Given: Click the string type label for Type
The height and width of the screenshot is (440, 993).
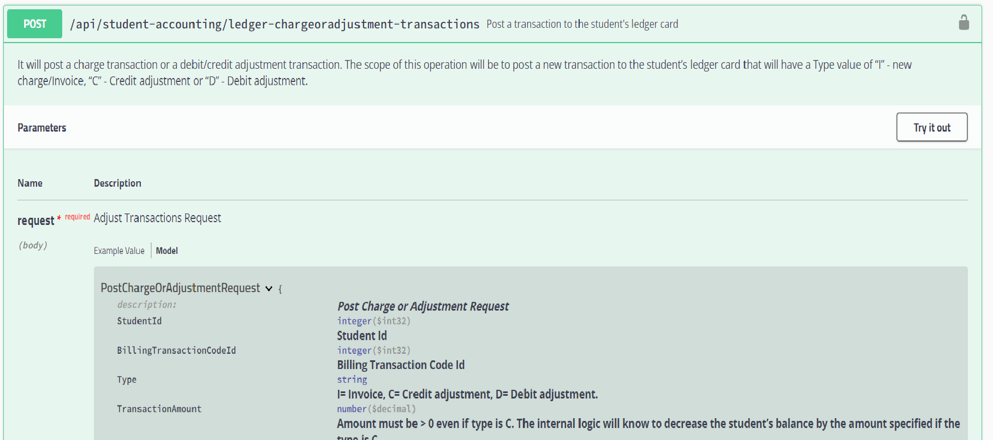Looking at the screenshot, I should (x=352, y=379).
